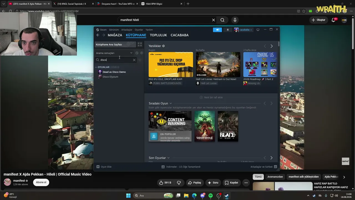The image size is (355, 200).
Task: Go to the TOPLULUK tab
Action: click(x=158, y=35)
